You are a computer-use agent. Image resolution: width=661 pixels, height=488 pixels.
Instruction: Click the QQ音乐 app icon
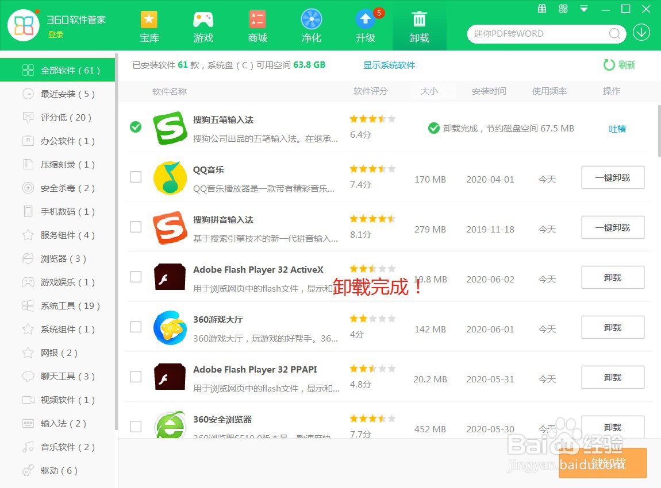[x=170, y=177]
